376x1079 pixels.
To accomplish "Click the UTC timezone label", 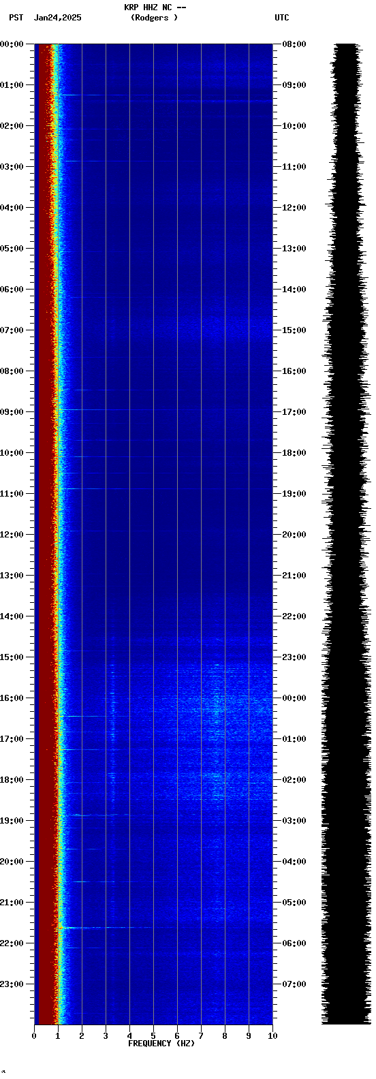I will (282, 18).
